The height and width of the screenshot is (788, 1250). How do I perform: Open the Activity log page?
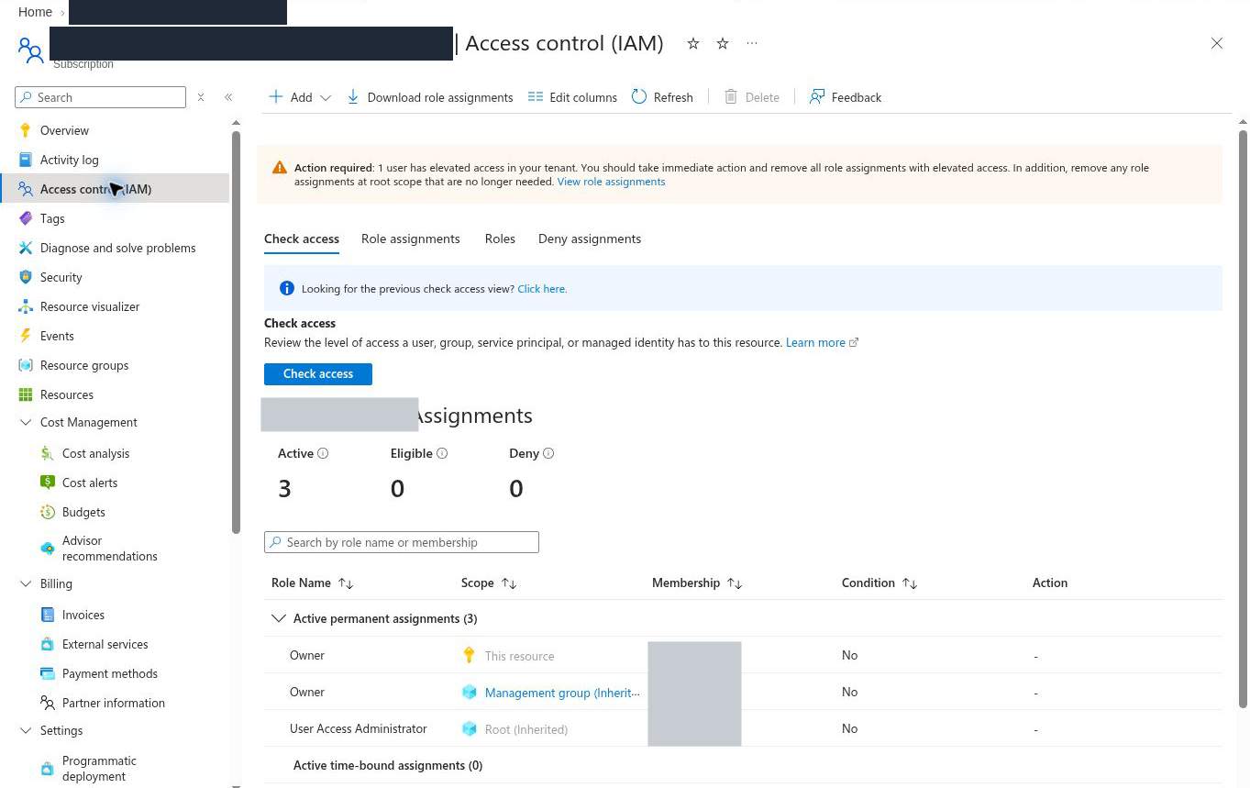(69, 160)
